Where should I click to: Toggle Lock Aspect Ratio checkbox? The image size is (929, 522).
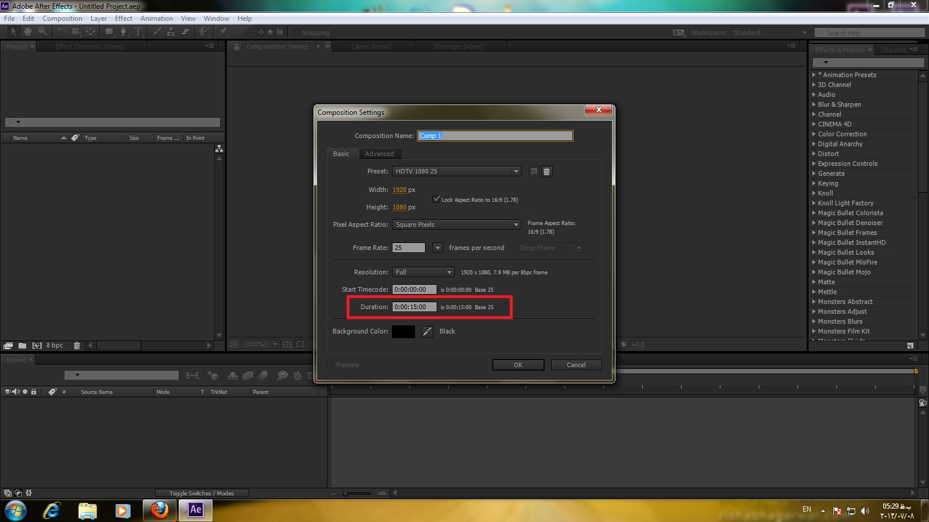tap(437, 199)
